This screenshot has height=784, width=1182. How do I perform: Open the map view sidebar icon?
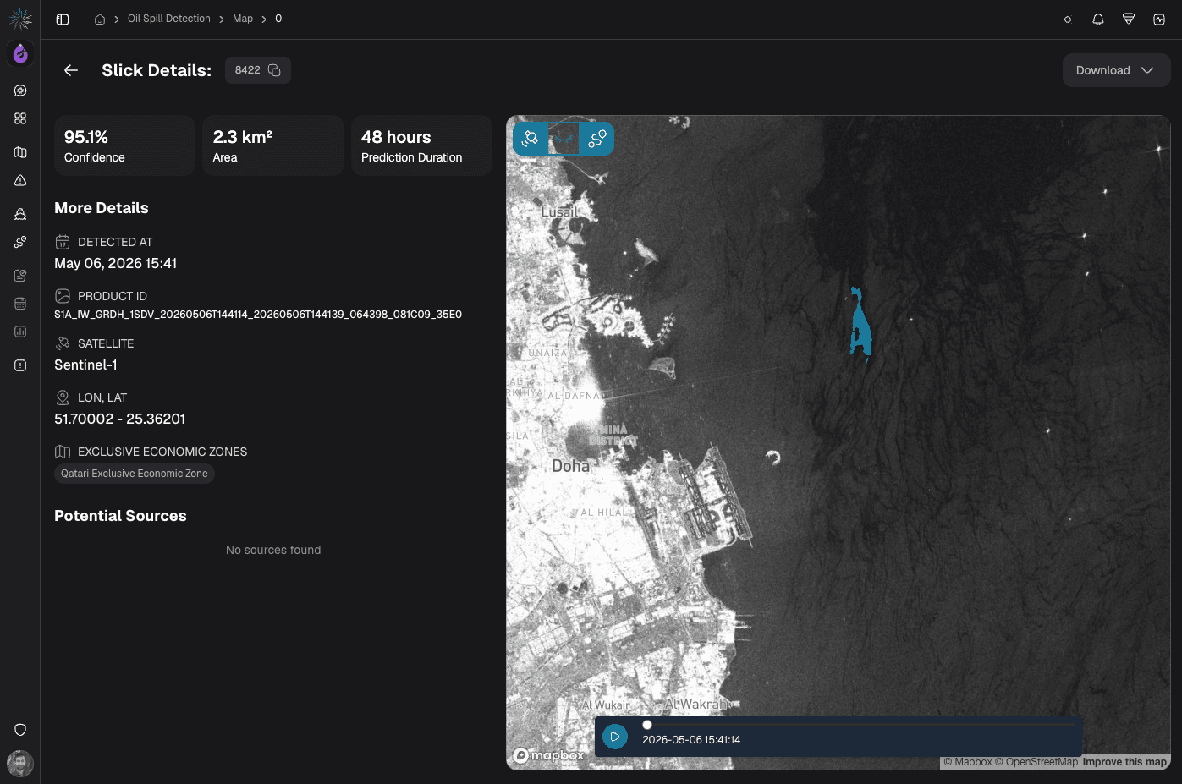click(x=20, y=152)
